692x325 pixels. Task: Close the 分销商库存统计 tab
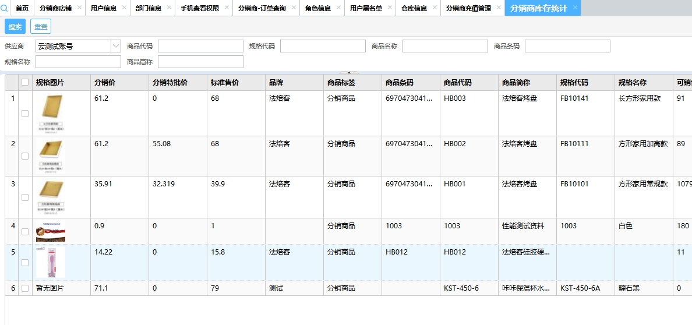click(x=575, y=8)
